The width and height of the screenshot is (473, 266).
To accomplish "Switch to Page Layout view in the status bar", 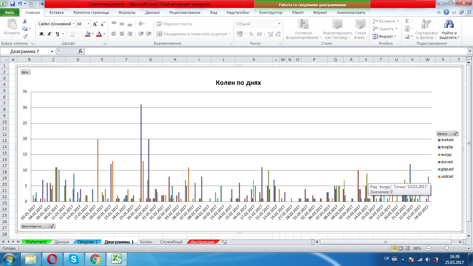I will point(401,248).
